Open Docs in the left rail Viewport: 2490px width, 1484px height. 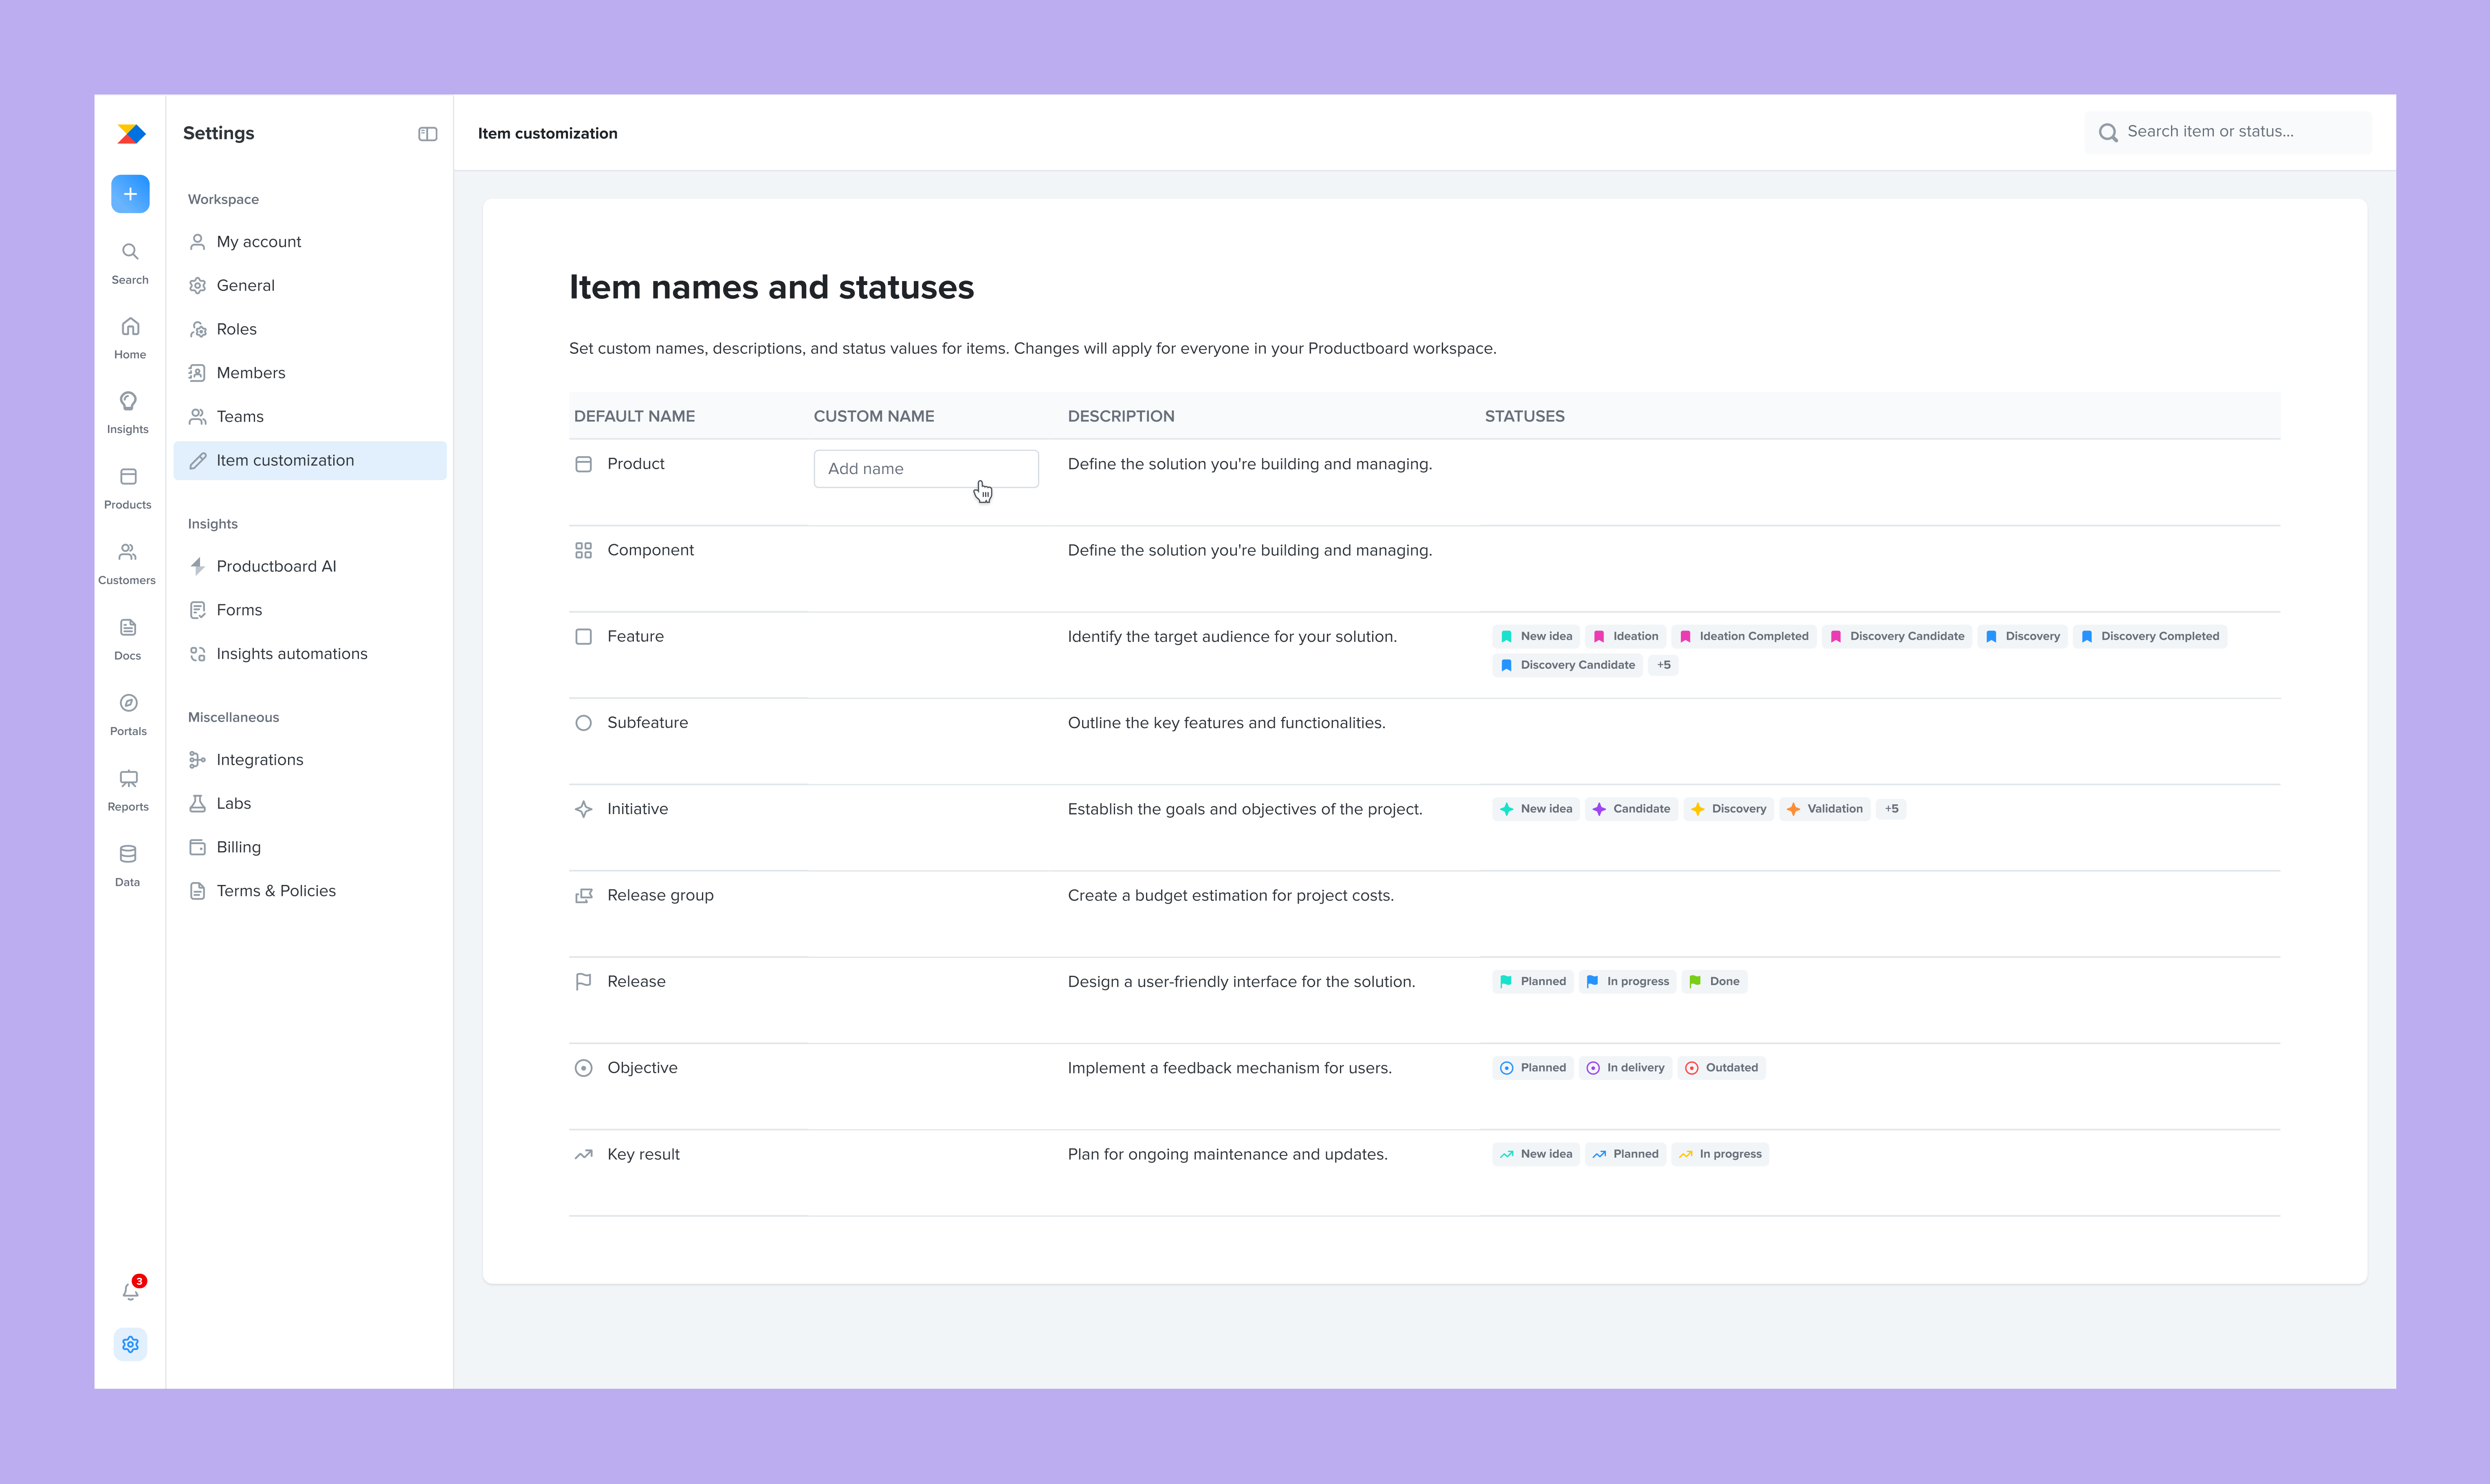click(x=128, y=639)
